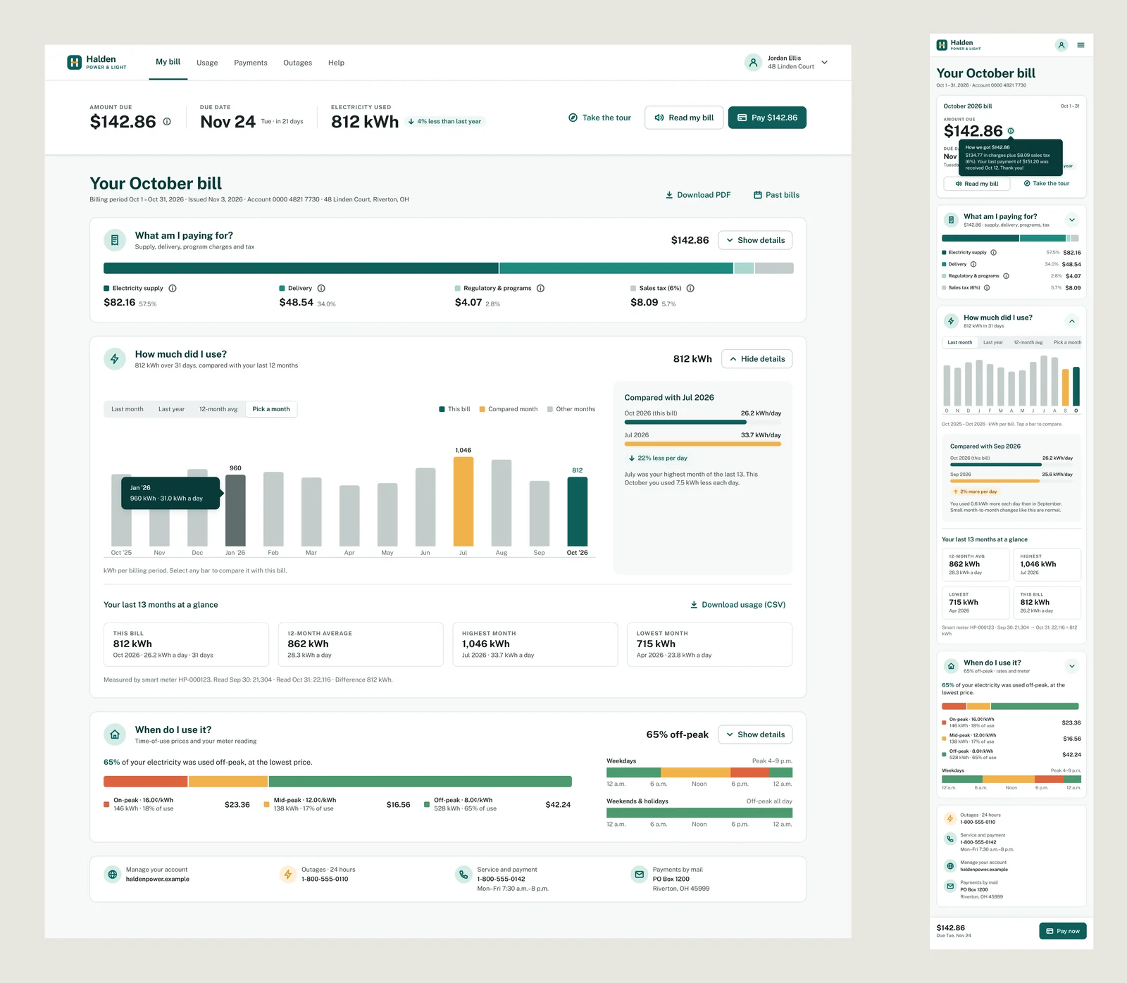Expand Show details for When do I use it

755,734
